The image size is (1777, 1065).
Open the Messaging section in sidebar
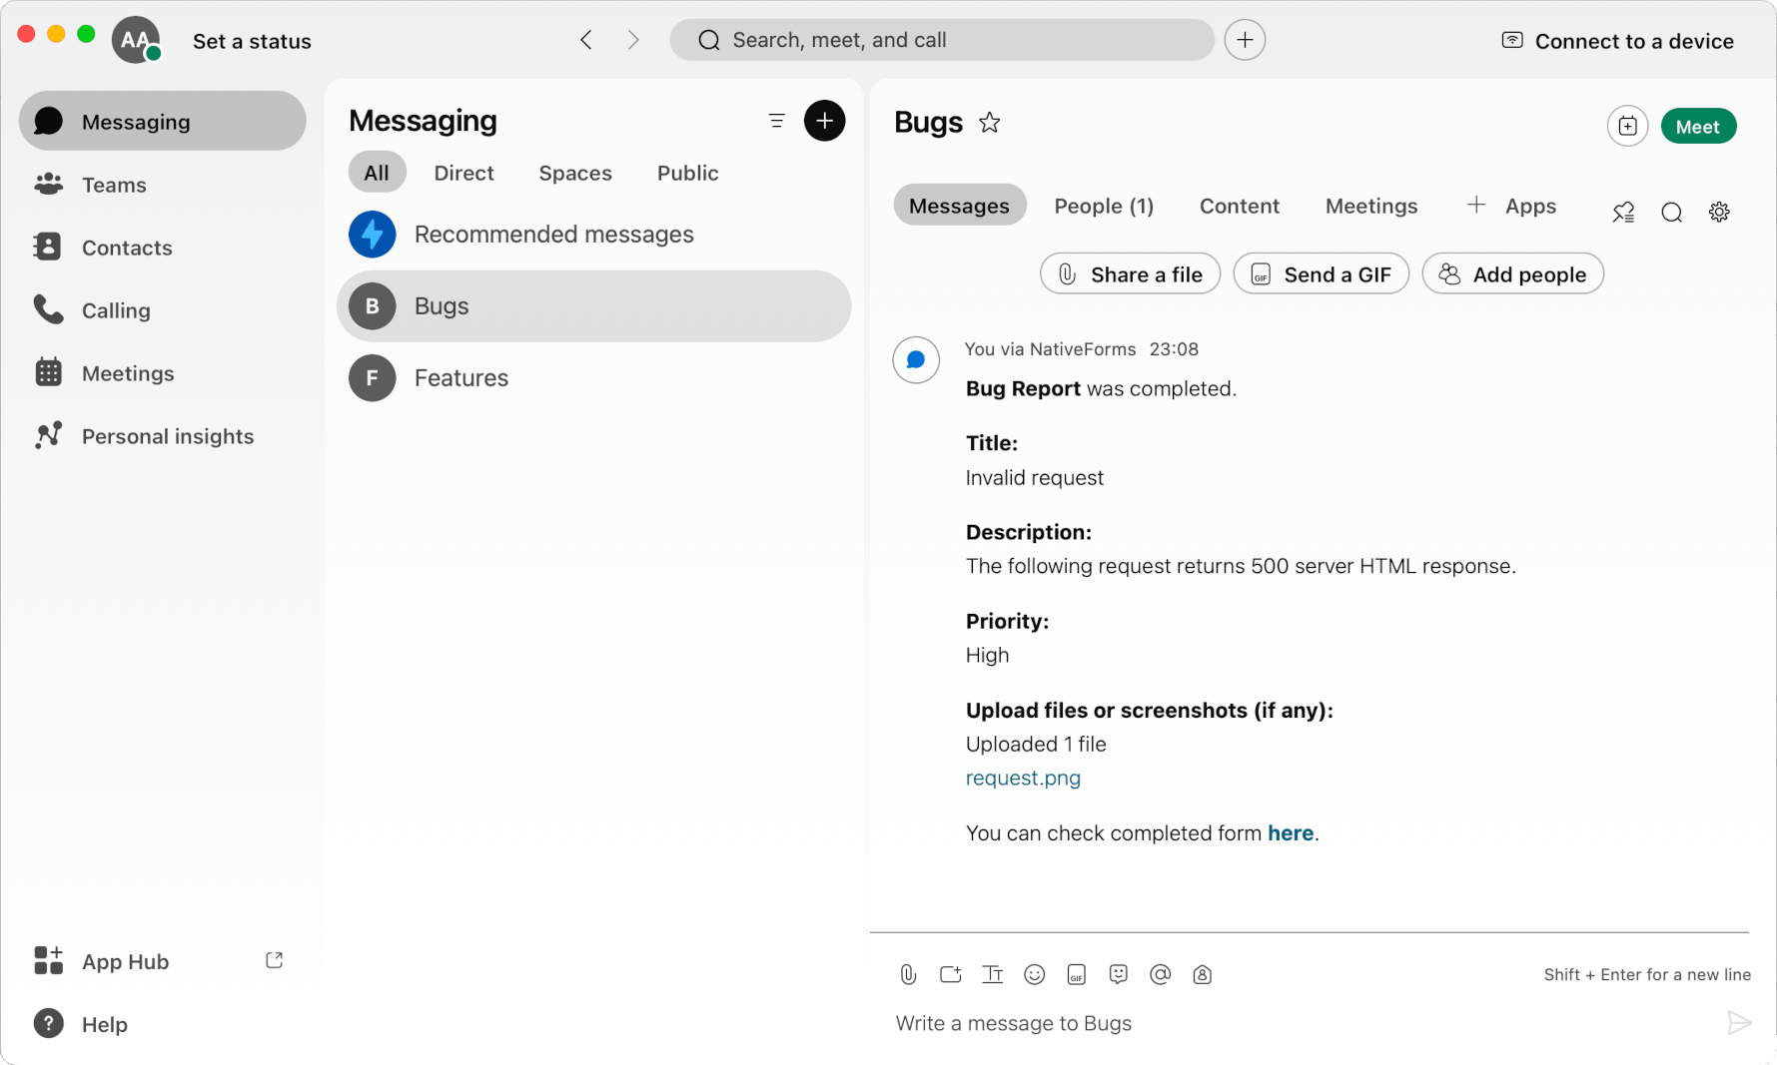[x=163, y=121]
